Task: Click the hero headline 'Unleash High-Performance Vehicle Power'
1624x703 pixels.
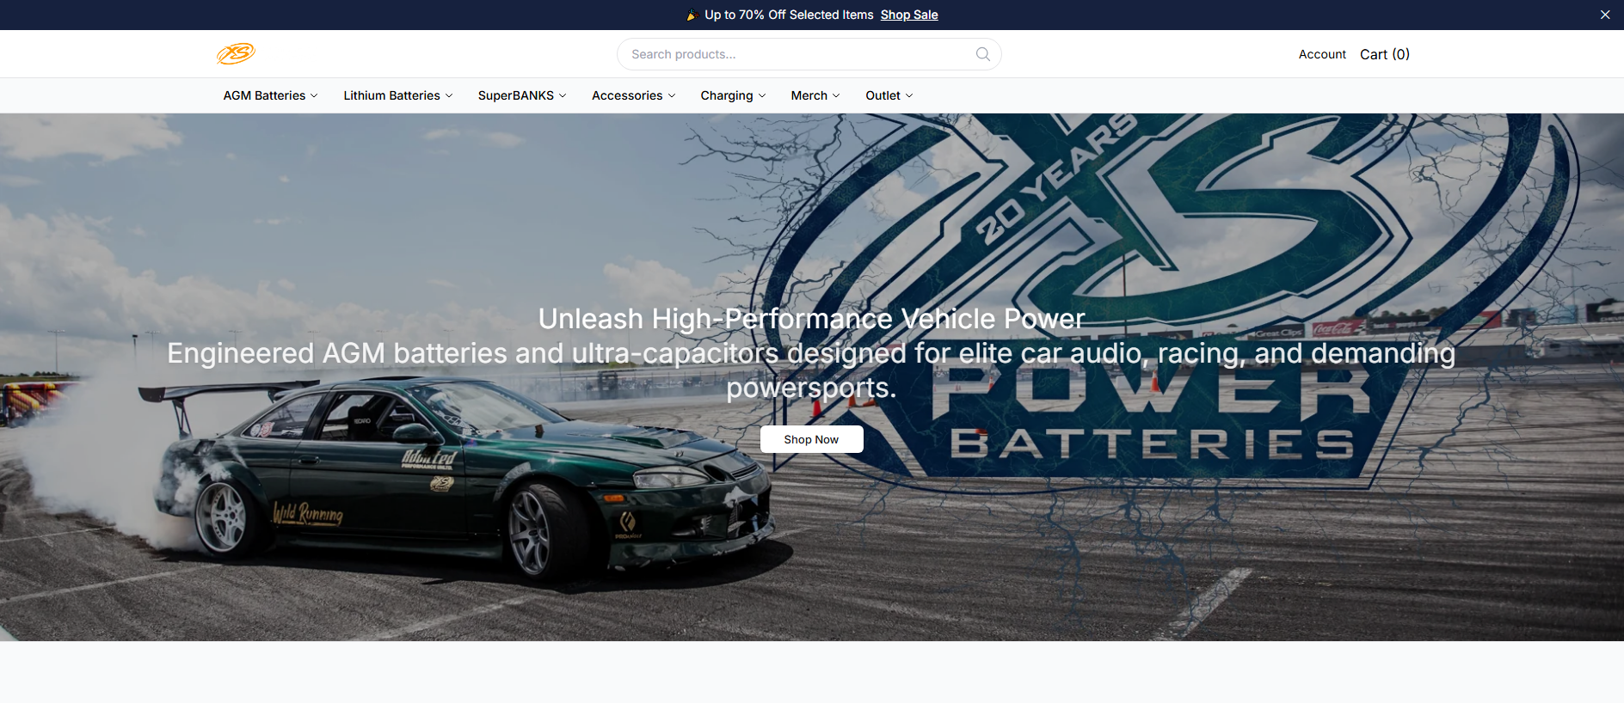Action: point(811,319)
